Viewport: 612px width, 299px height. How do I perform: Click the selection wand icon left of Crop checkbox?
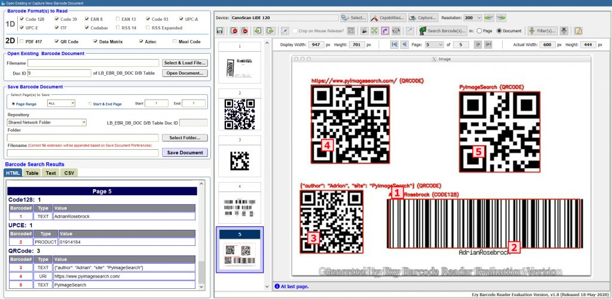point(285,31)
